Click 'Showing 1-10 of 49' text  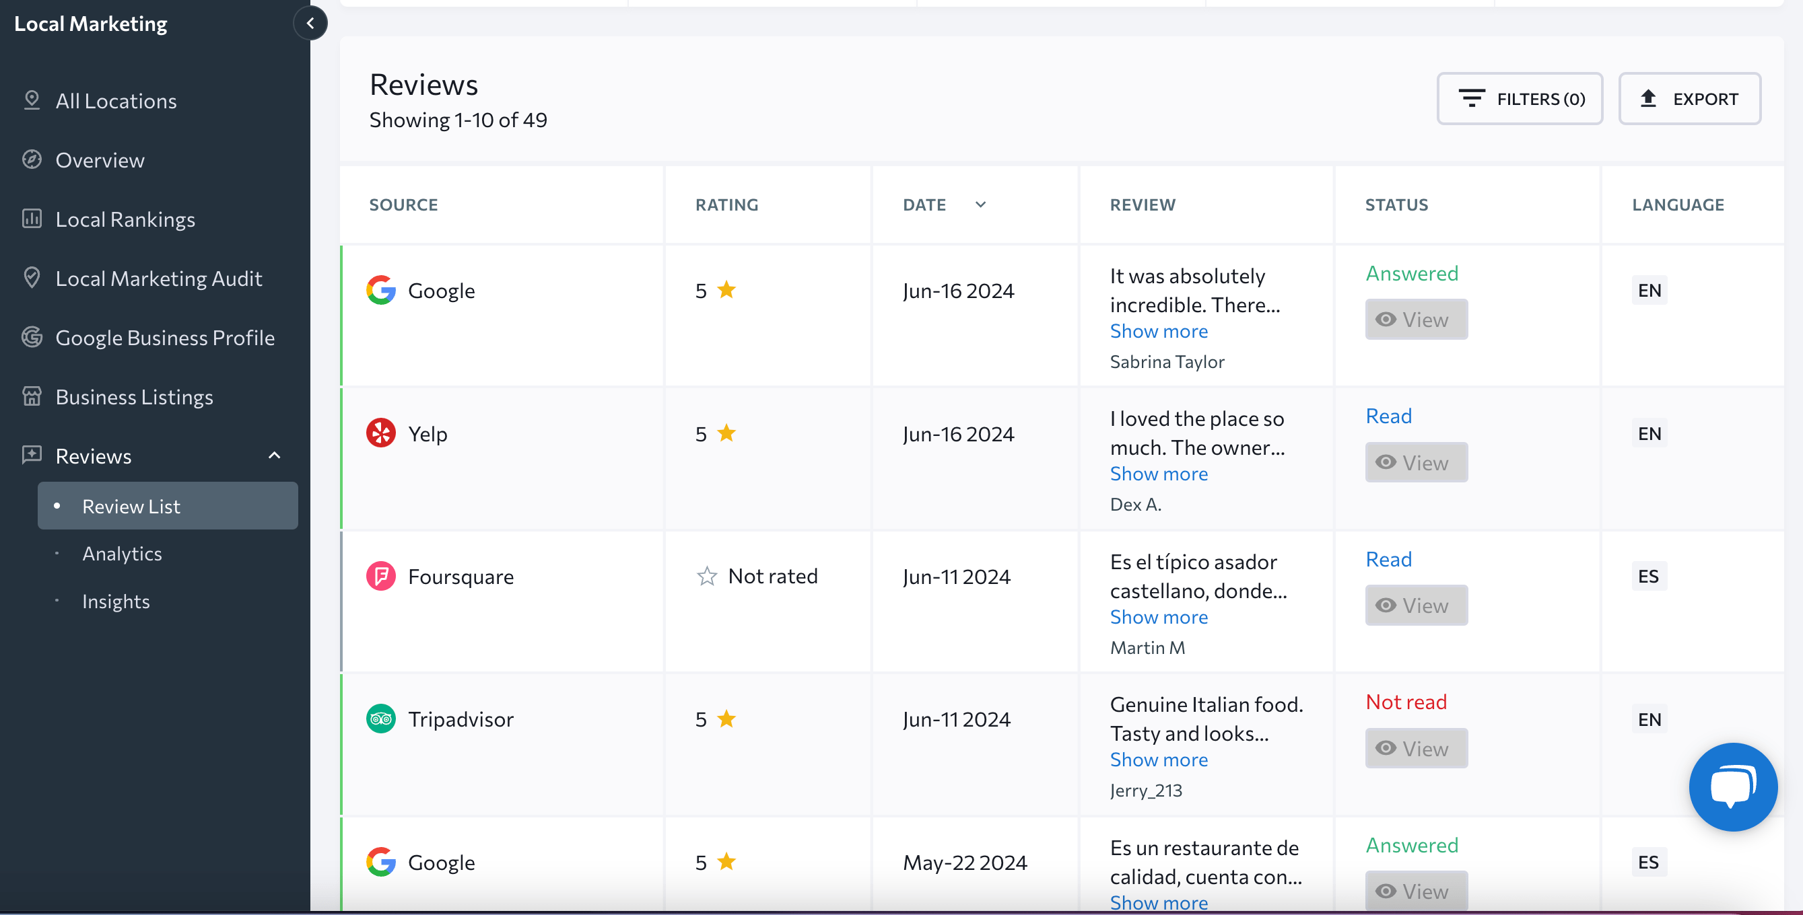[458, 120]
